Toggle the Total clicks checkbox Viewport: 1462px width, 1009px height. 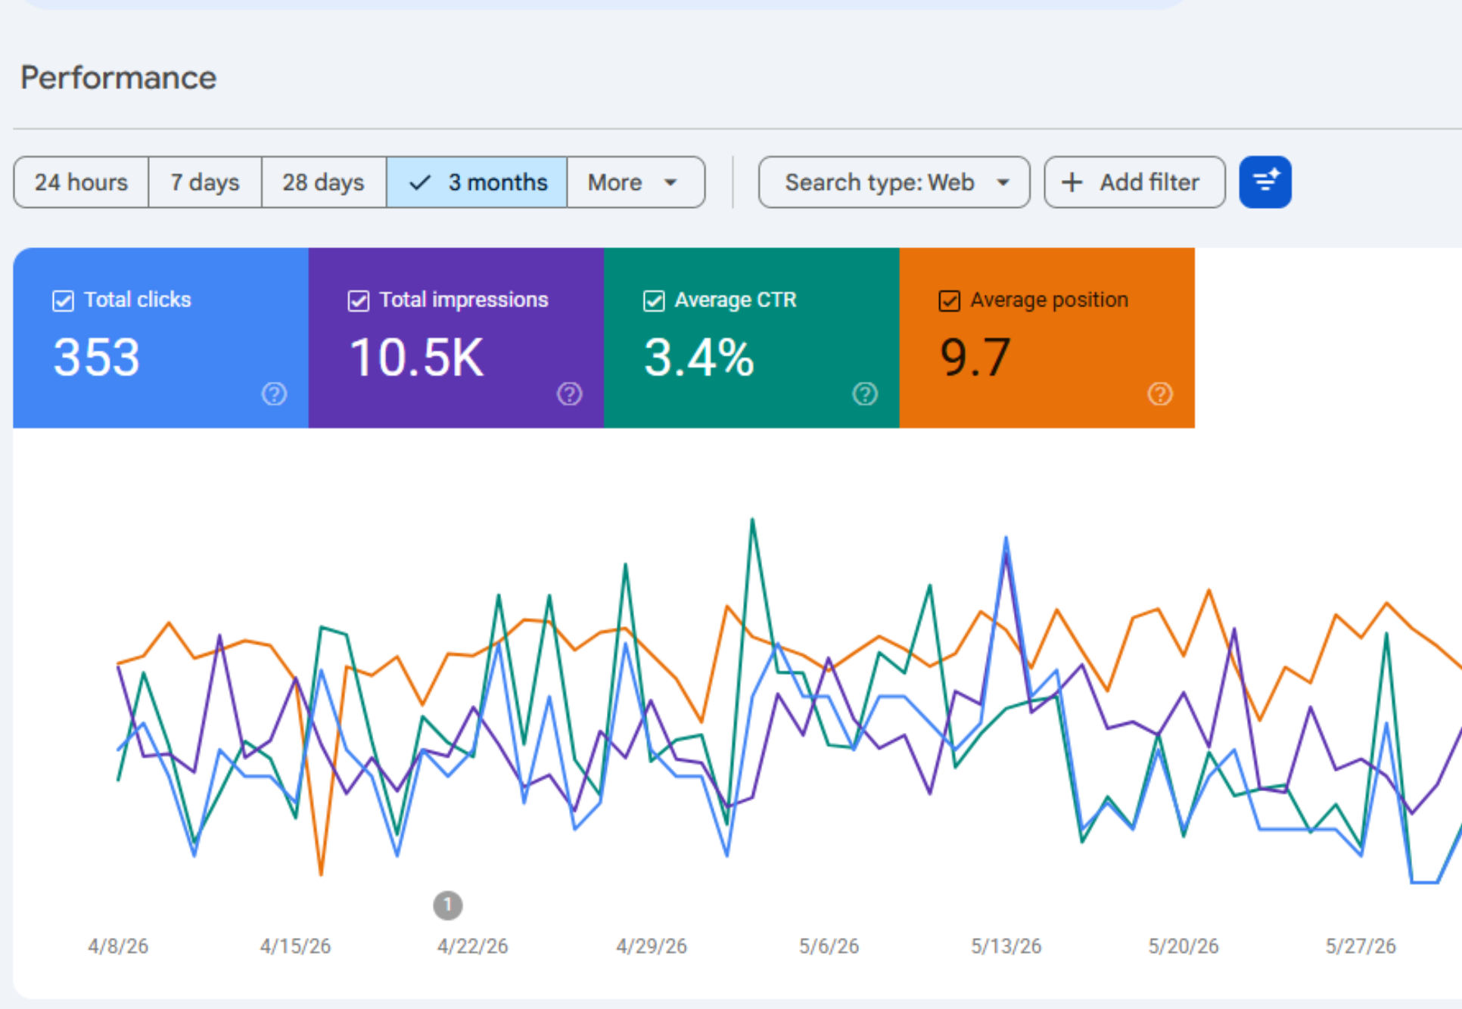coord(64,301)
